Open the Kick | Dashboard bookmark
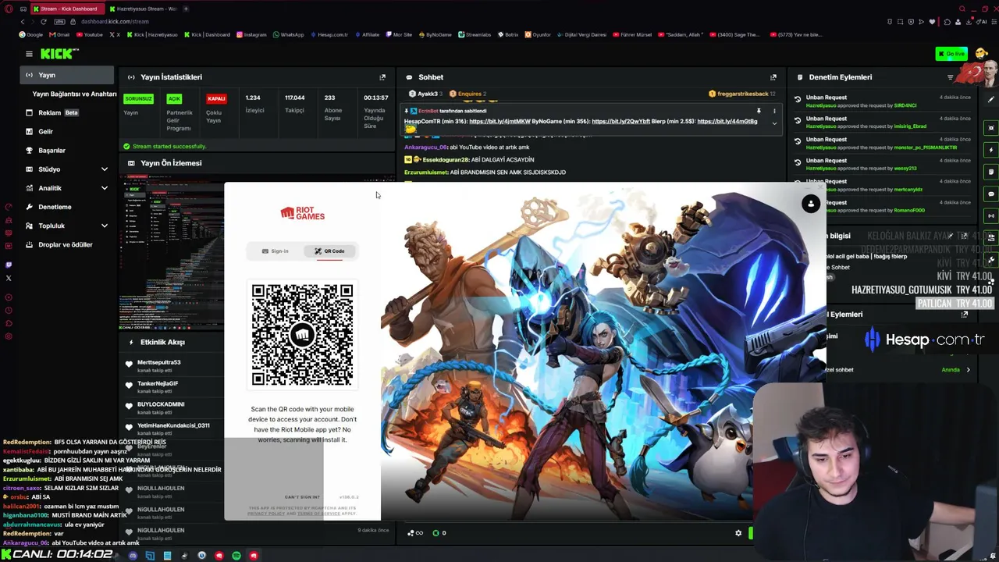This screenshot has width=999, height=562. click(x=208, y=34)
